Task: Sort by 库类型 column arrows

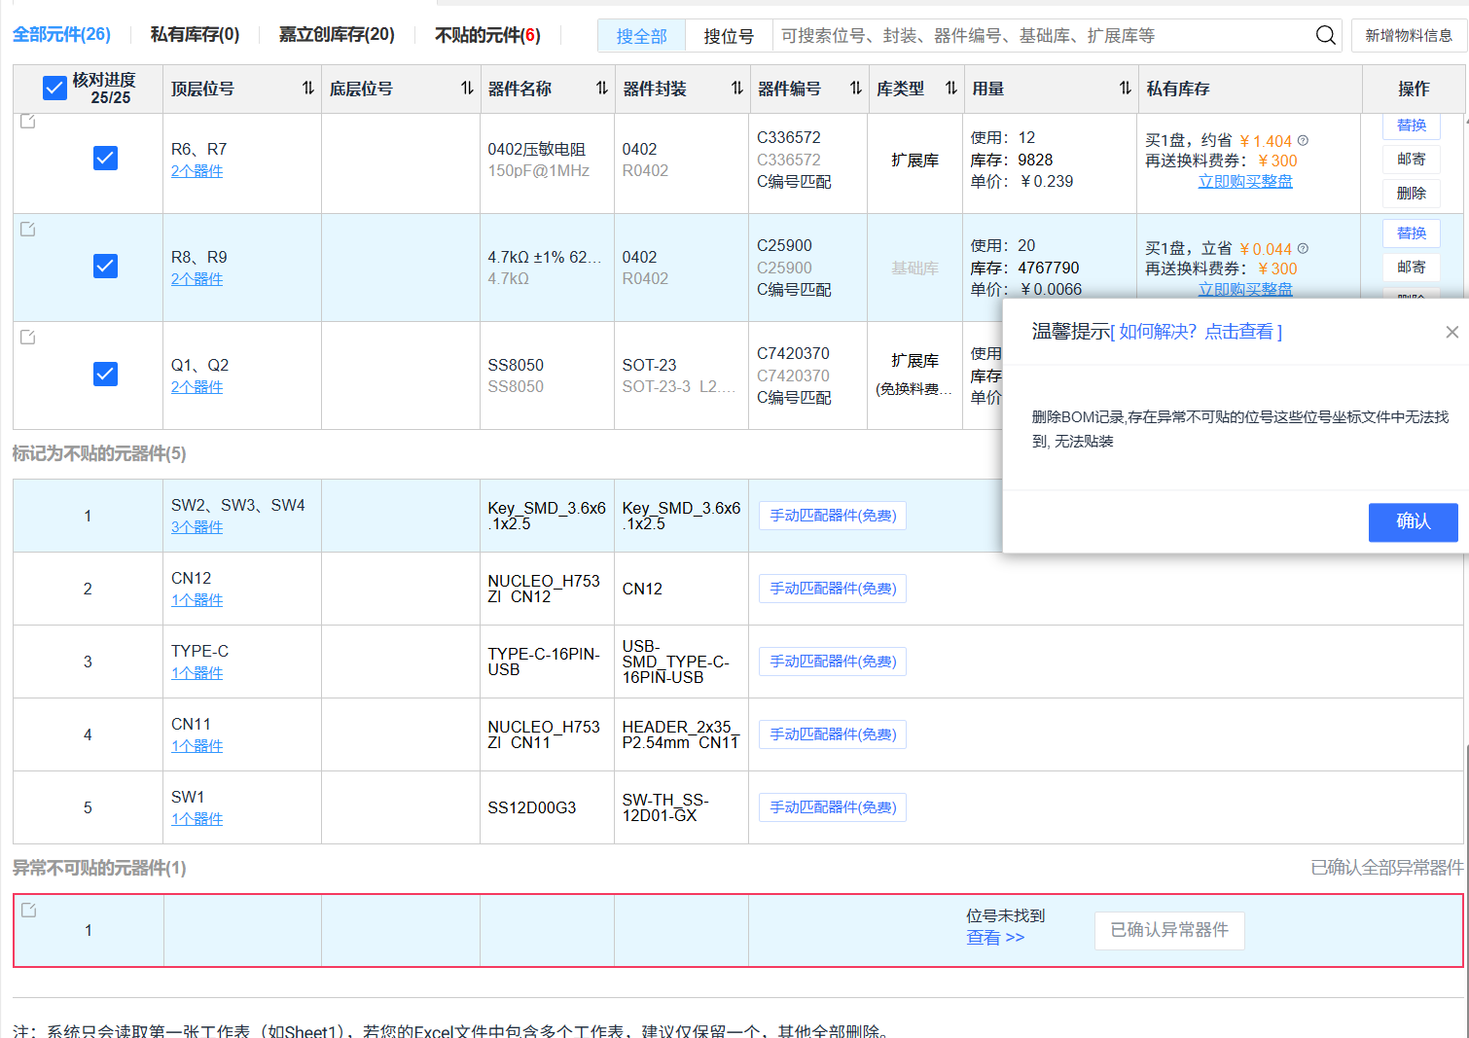Action: [x=950, y=89]
